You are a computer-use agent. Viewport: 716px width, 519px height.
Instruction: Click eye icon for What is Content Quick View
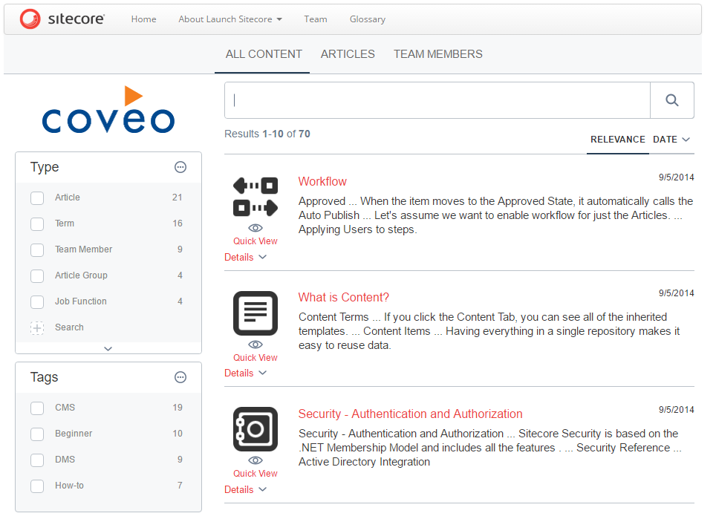coord(256,345)
